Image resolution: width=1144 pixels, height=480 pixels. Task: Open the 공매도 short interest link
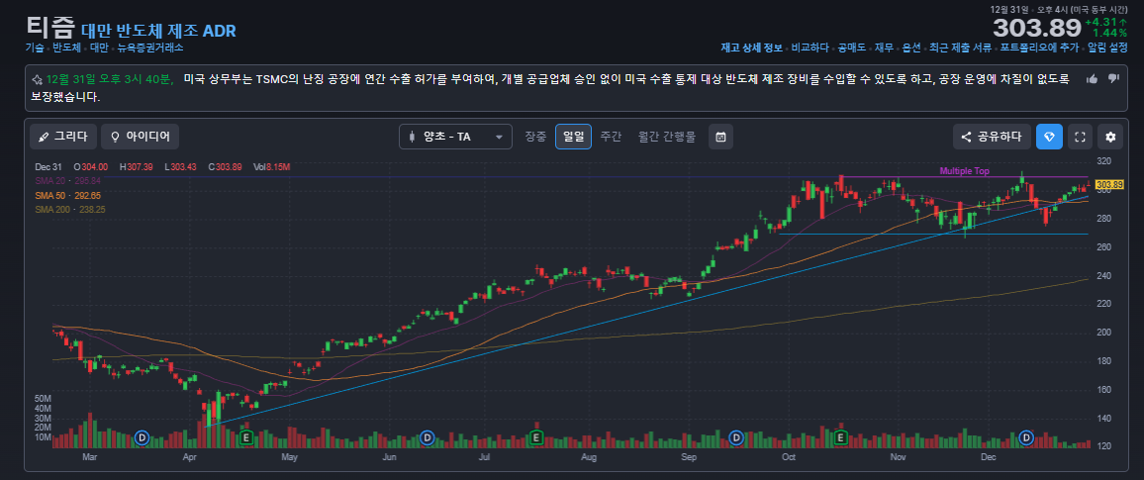[851, 48]
